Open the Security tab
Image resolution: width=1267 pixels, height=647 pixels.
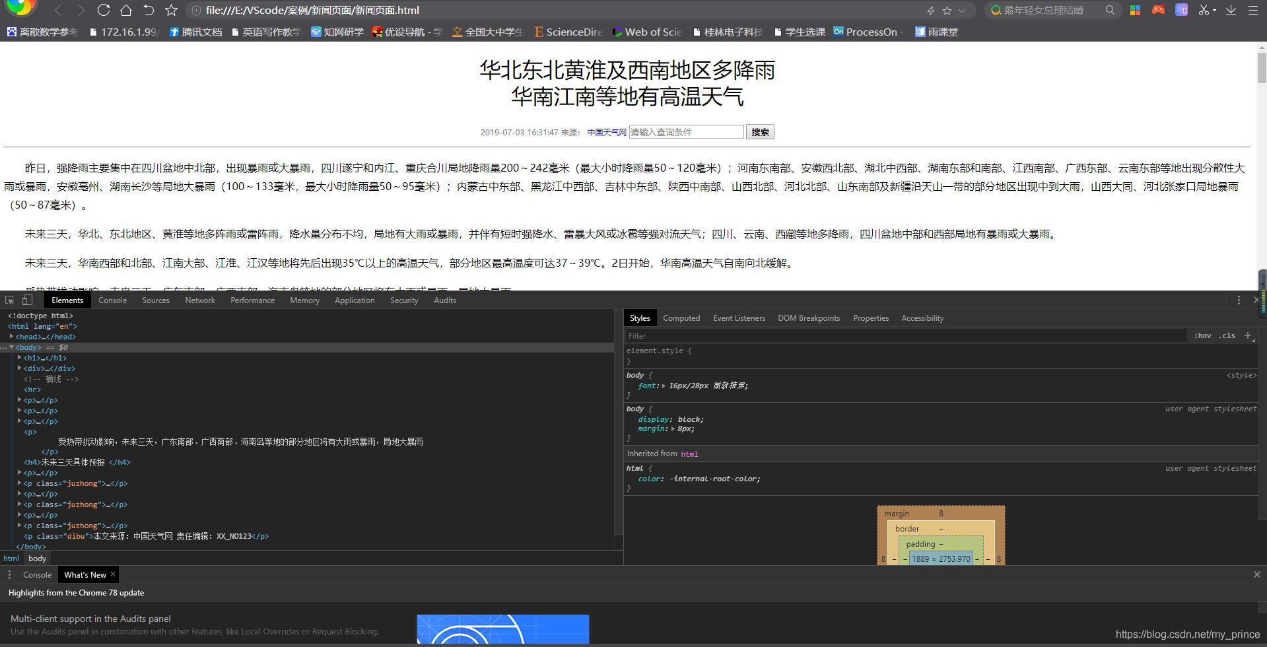click(404, 300)
